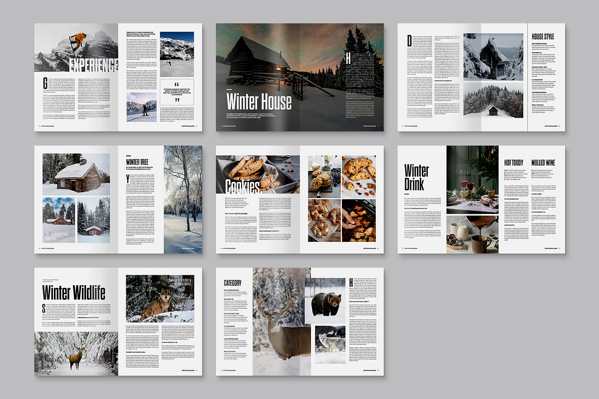The height and width of the screenshot is (399, 599).
Task: Click the HOT TODDY heading
Action: pyautogui.click(x=514, y=163)
